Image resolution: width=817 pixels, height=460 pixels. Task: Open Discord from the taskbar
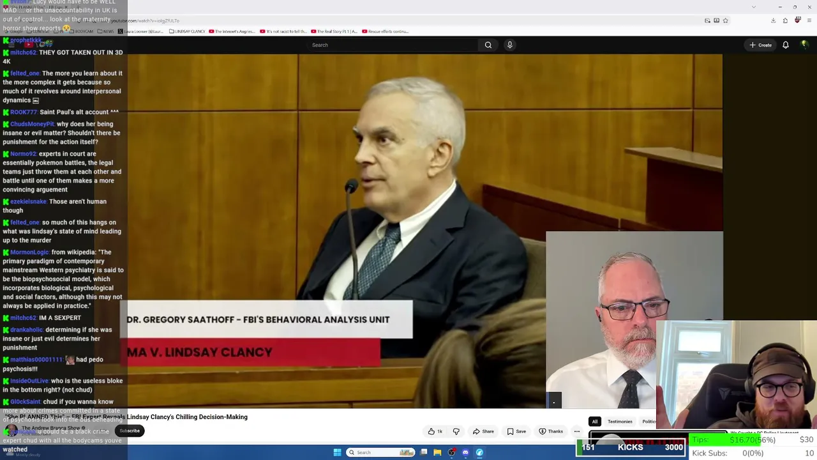tap(465, 452)
